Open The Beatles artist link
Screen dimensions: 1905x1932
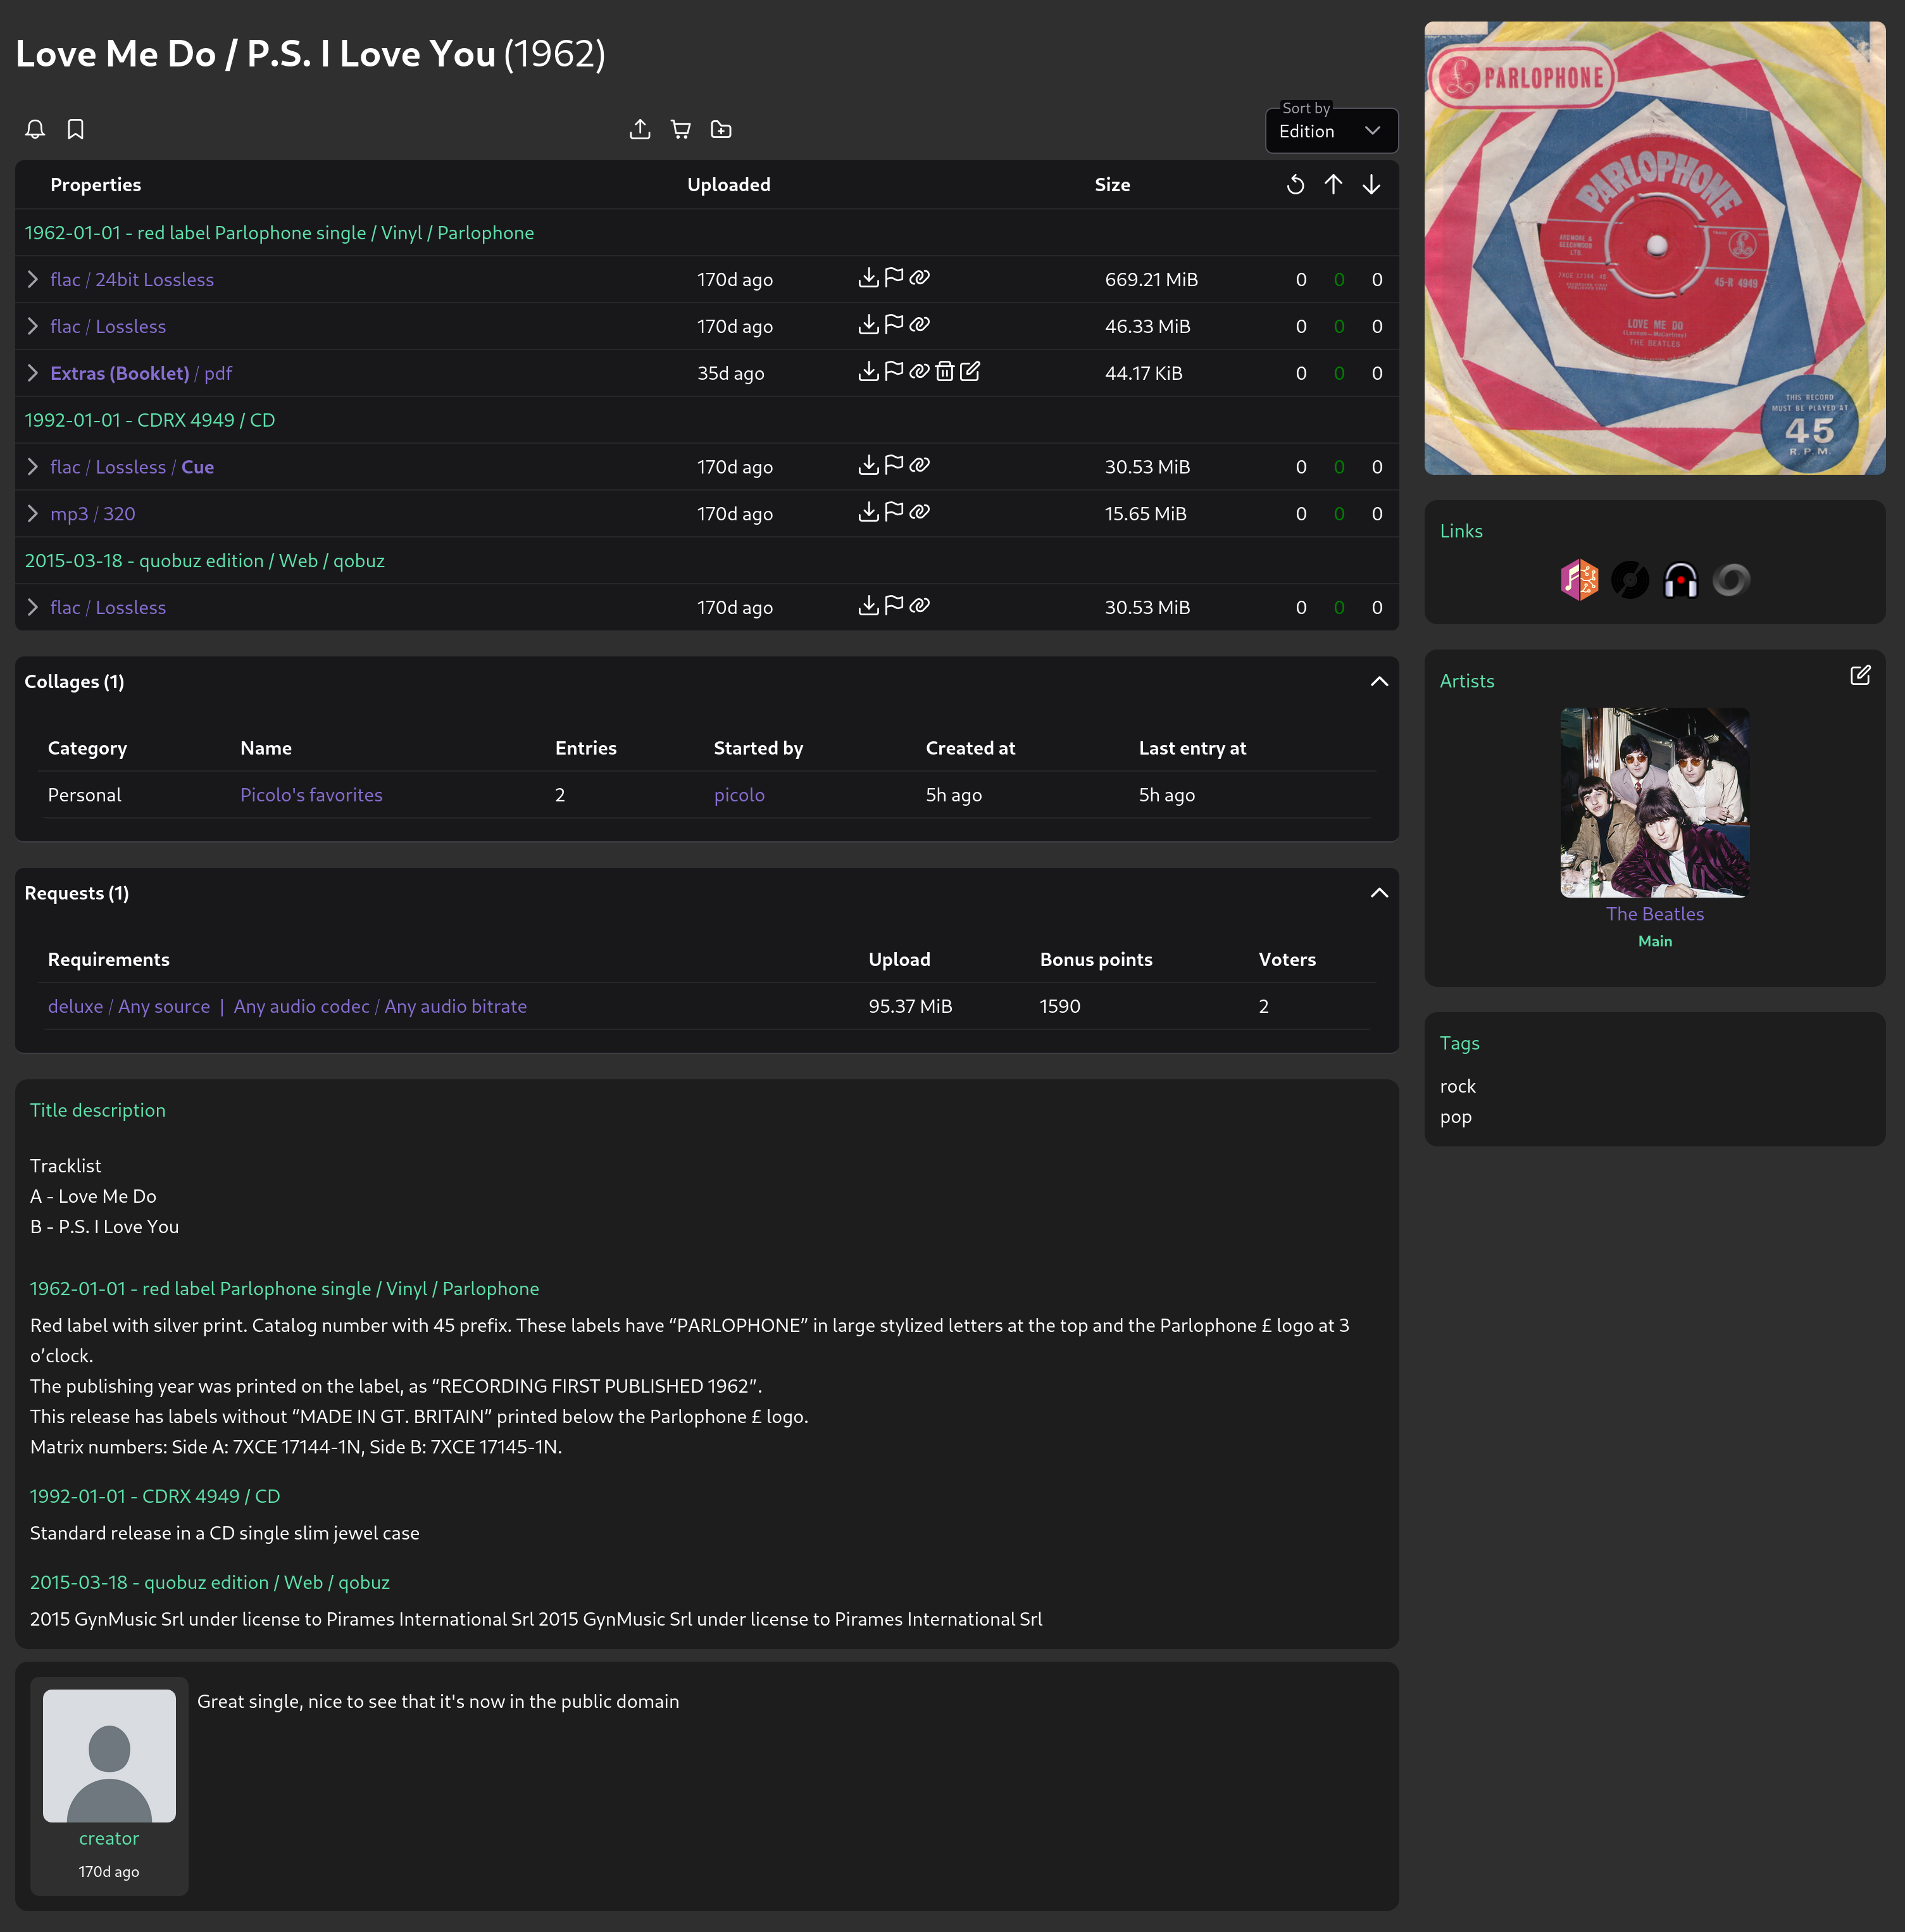tap(1654, 914)
